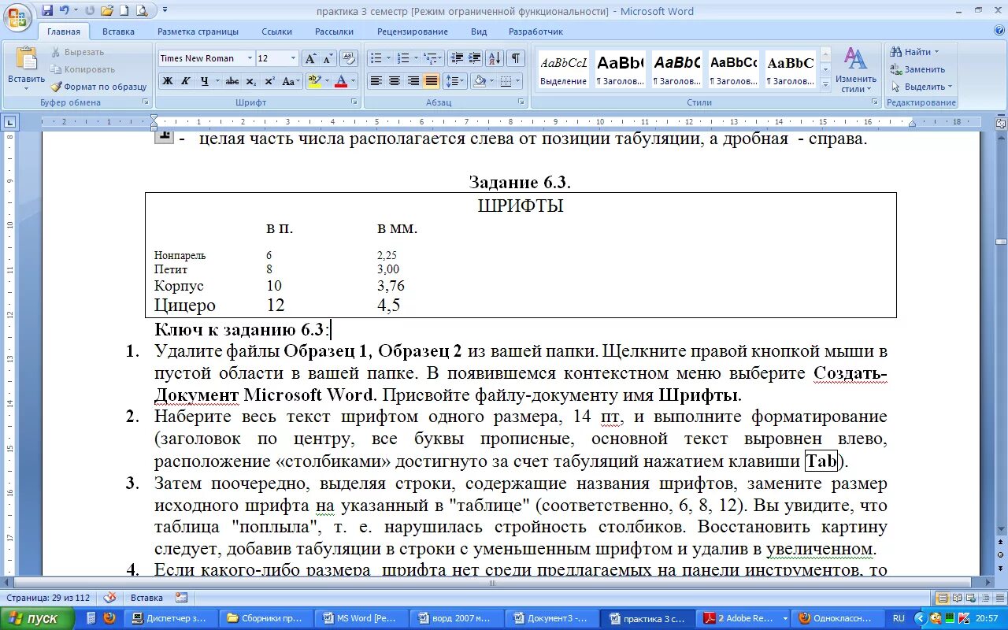This screenshot has height=630, width=1008.
Task: Open text highlight color button
Action: 314,81
